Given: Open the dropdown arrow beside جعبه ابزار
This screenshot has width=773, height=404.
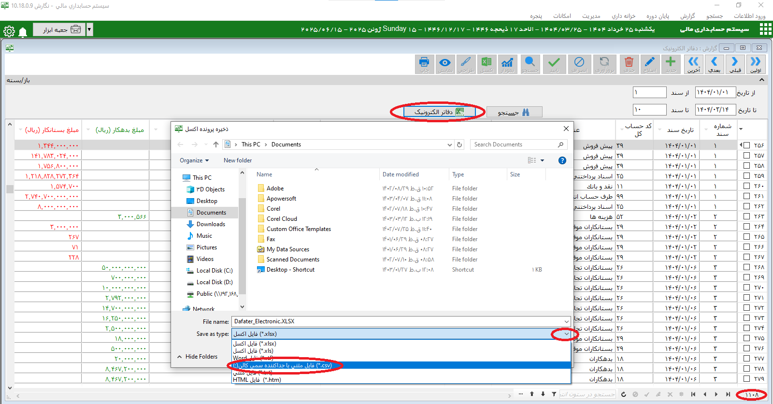Looking at the screenshot, I should [89, 29].
